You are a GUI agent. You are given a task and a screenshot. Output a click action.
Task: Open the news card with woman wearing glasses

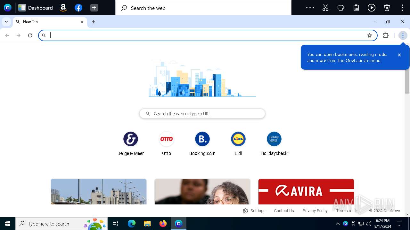(202, 192)
